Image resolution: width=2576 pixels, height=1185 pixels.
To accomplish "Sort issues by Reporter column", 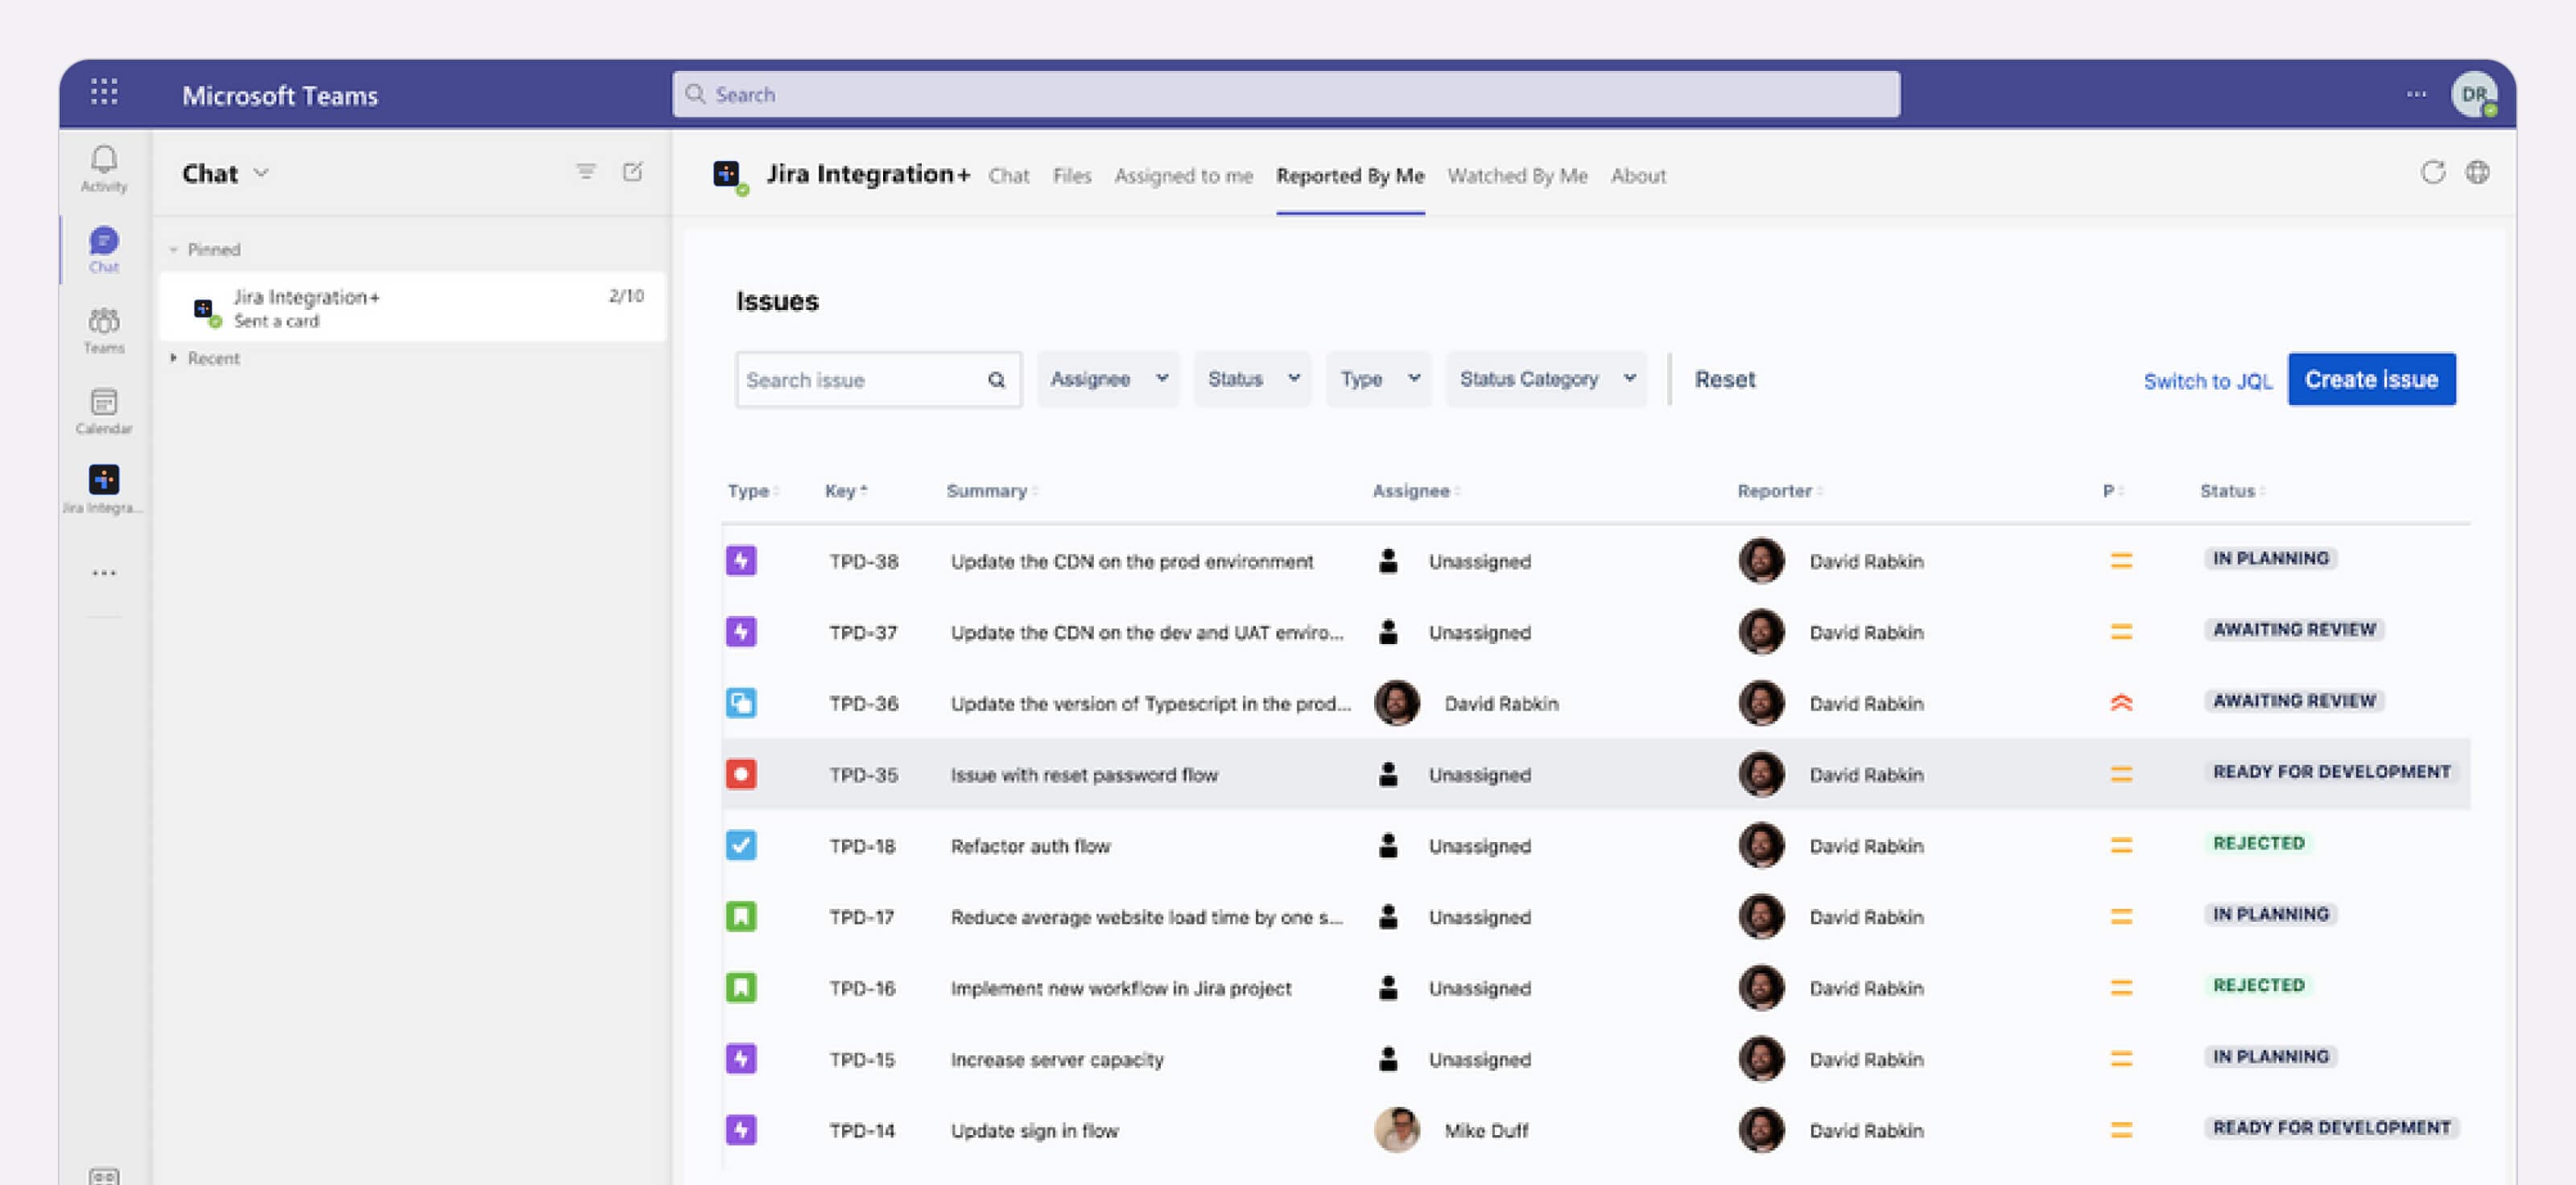I will coord(1779,491).
